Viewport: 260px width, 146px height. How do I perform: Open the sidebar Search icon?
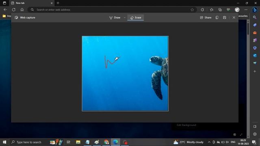255,17
